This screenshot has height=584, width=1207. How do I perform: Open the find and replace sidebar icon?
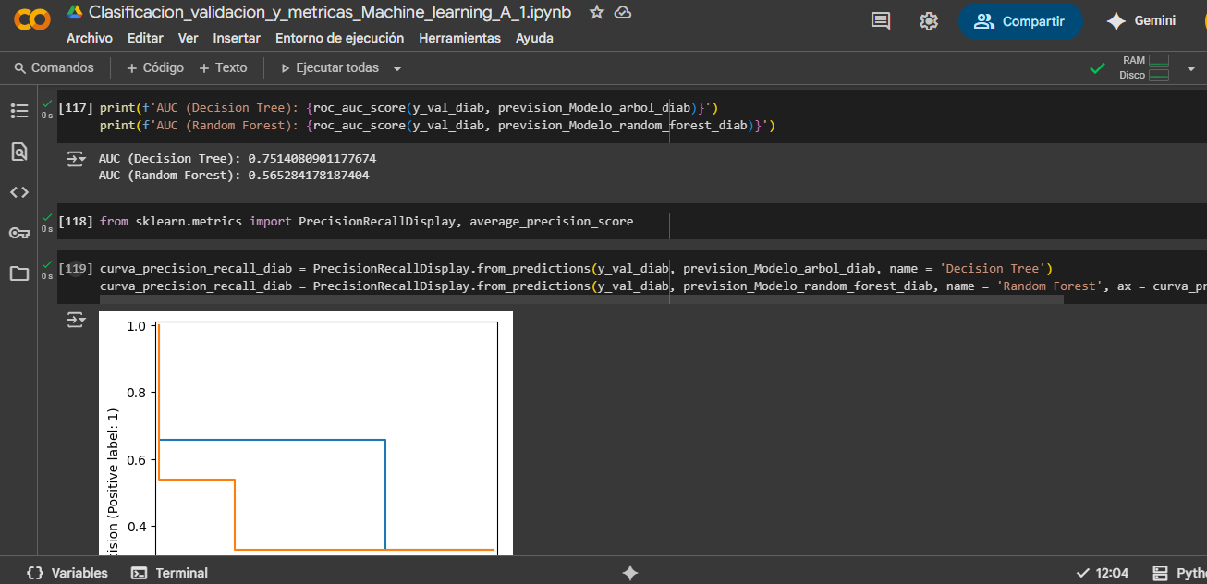[19, 152]
